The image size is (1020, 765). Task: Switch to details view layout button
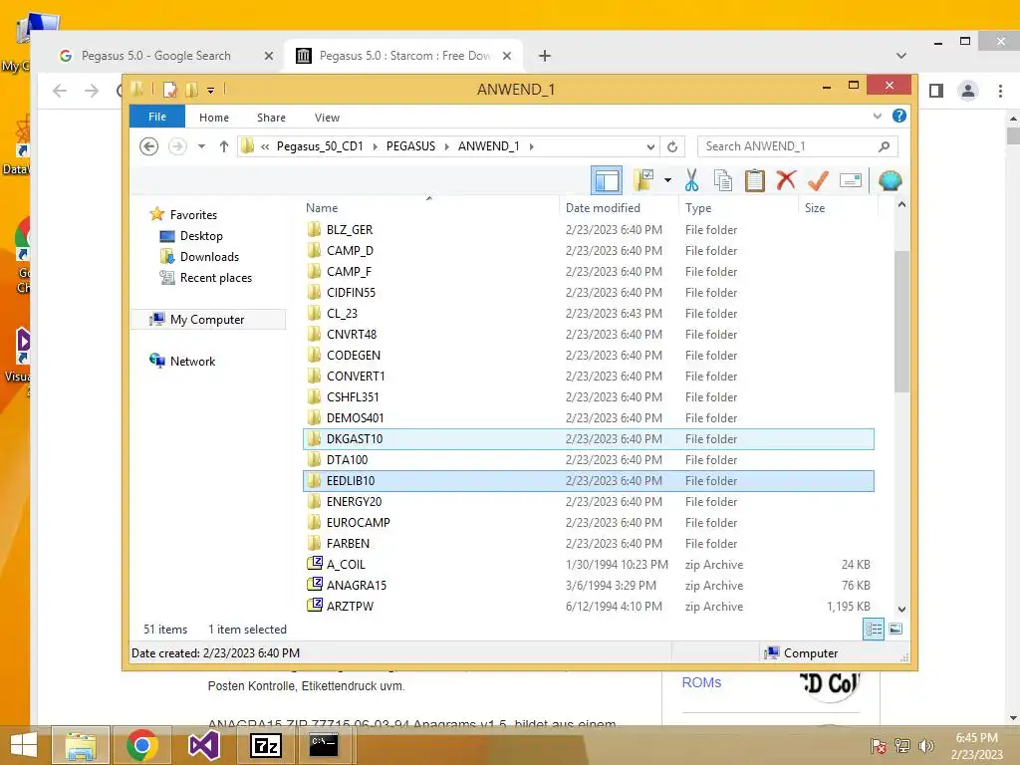click(873, 629)
